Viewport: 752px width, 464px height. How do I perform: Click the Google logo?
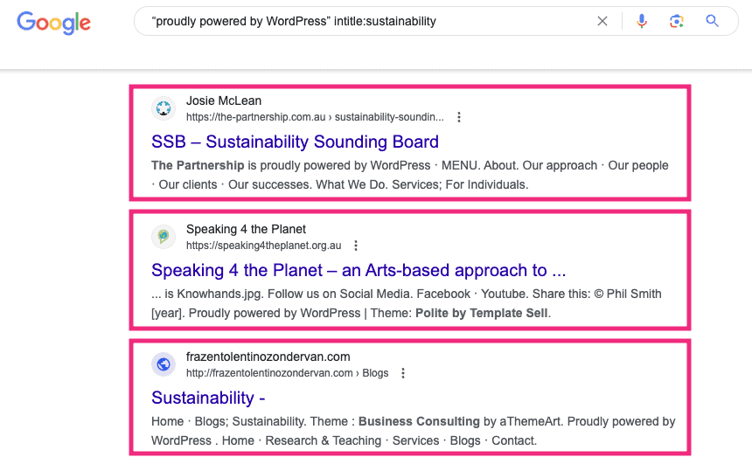point(53,23)
